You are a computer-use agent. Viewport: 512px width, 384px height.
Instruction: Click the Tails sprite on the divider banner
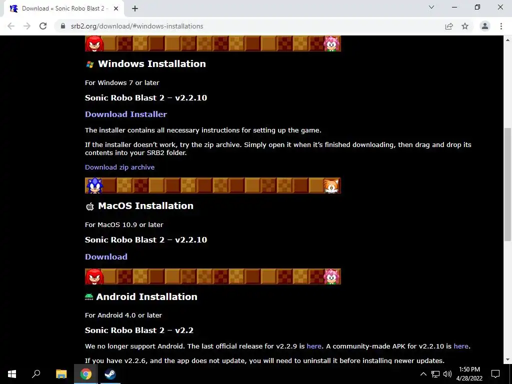pyautogui.click(x=331, y=185)
